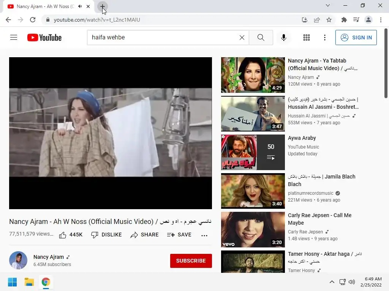This screenshot has height=291, width=389.
Task: Like the video with 445K
Action: 71,235
